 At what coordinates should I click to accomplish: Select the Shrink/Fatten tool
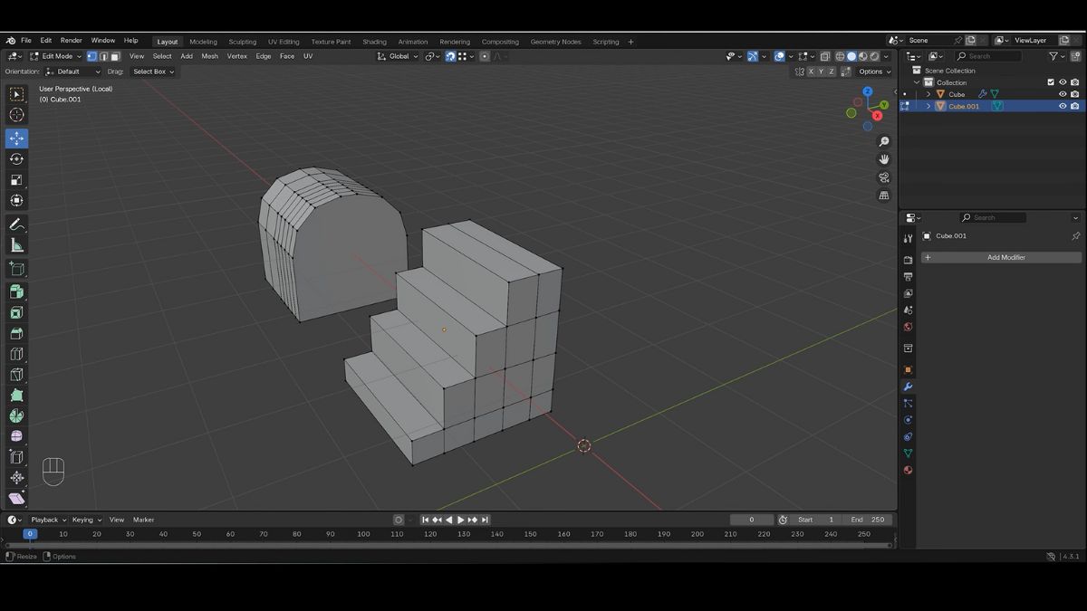pyautogui.click(x=16, y=479)
